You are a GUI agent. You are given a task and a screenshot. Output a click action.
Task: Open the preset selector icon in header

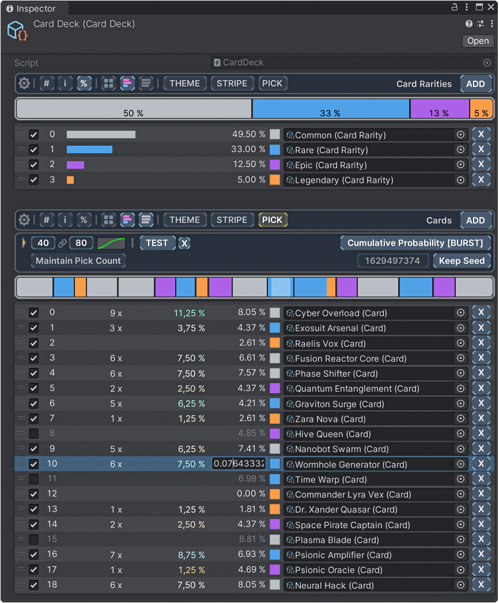[x=481, y=24]
